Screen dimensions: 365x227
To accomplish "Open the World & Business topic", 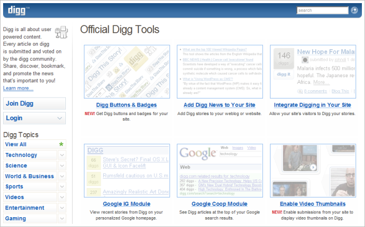I will [30, 176].
